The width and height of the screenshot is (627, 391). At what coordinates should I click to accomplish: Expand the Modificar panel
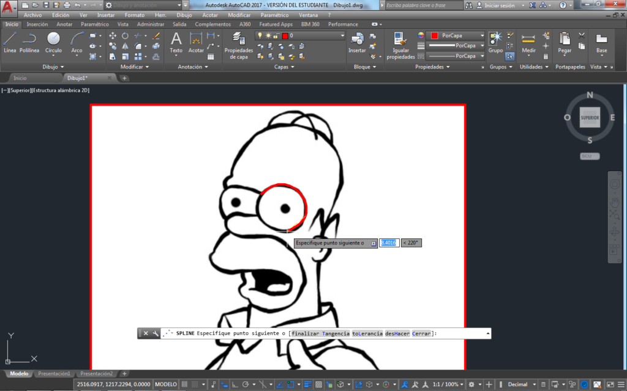(x=135, y=67)
